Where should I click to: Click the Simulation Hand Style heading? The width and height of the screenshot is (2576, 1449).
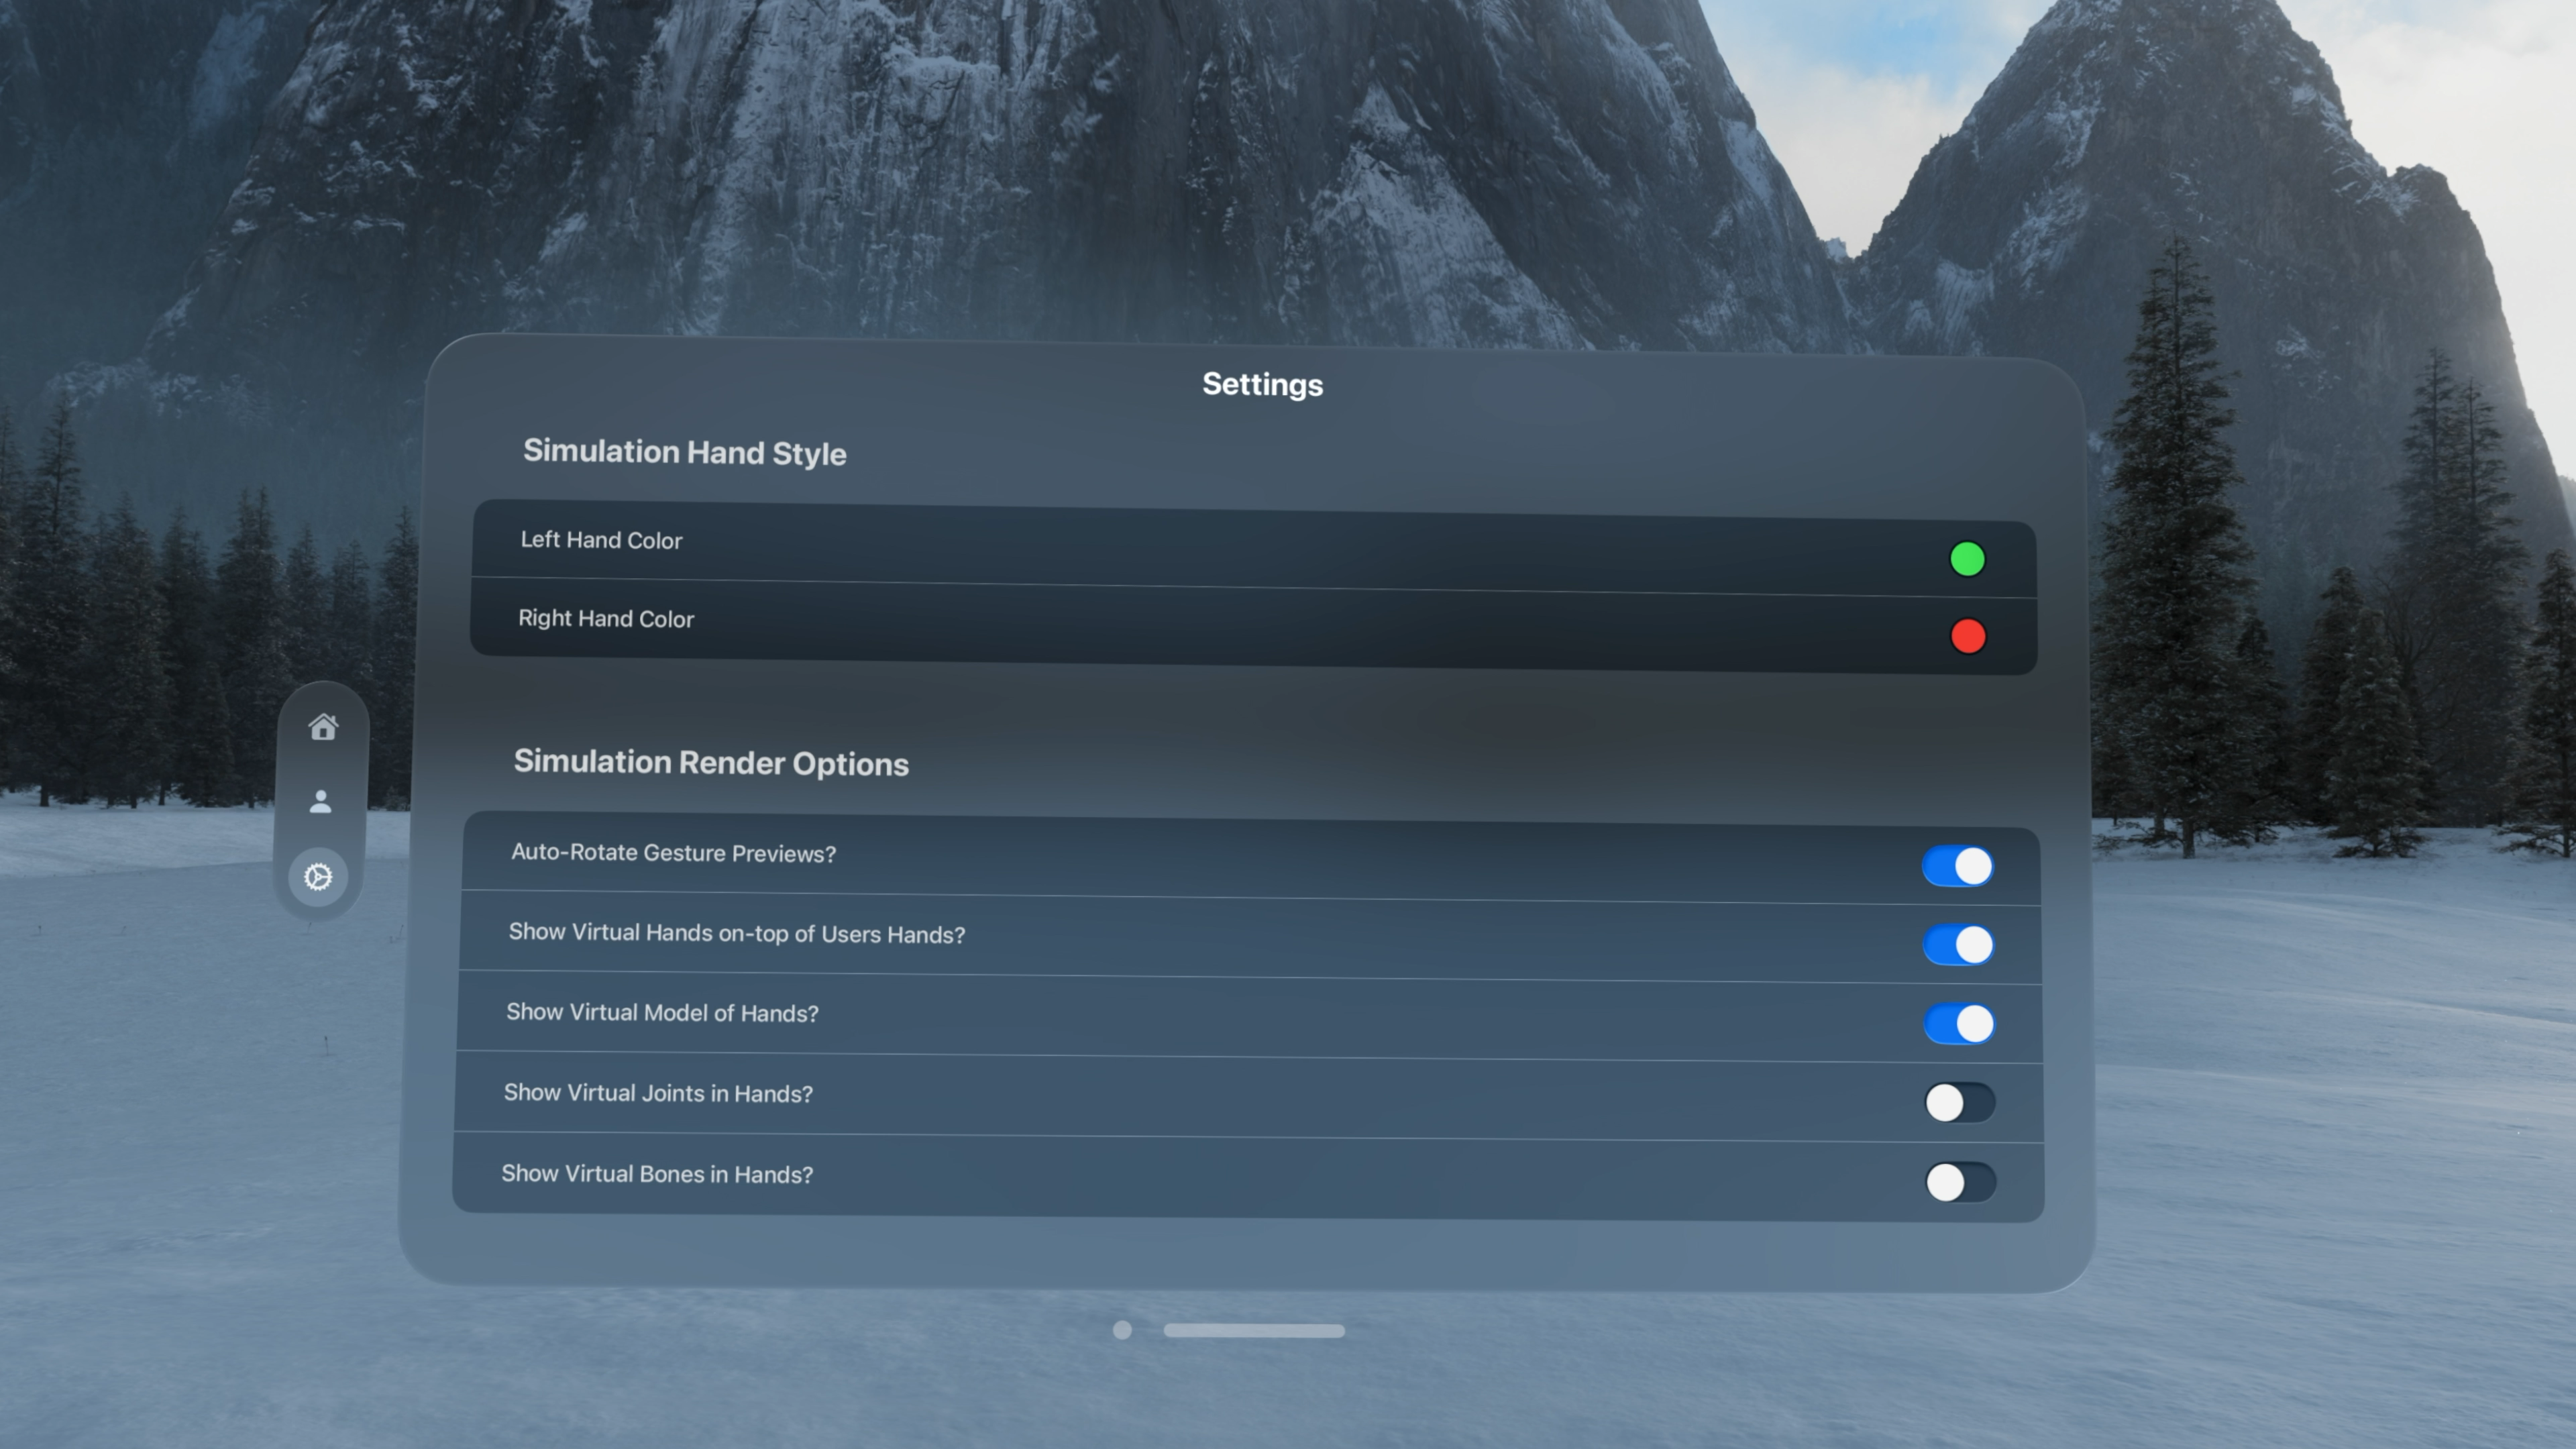[x=684, y=452]
